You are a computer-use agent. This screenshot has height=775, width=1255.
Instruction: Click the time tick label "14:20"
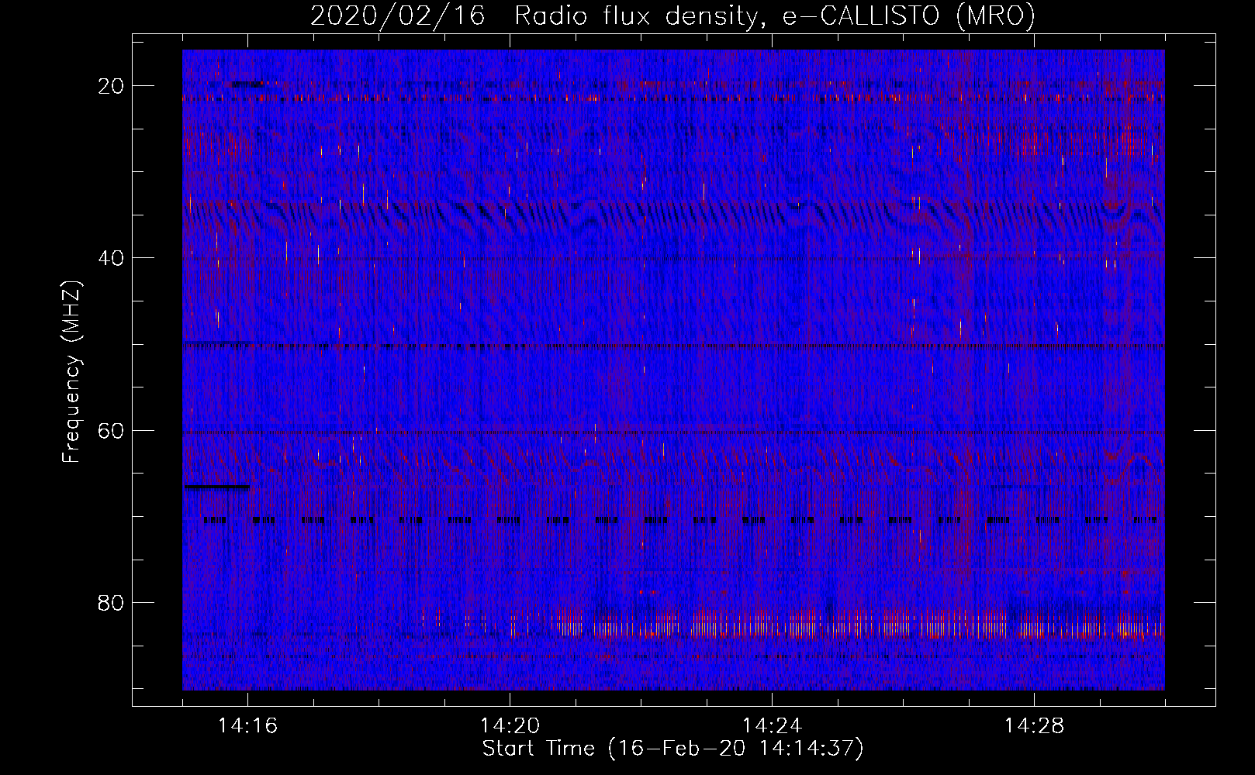[x=510, y=726]
